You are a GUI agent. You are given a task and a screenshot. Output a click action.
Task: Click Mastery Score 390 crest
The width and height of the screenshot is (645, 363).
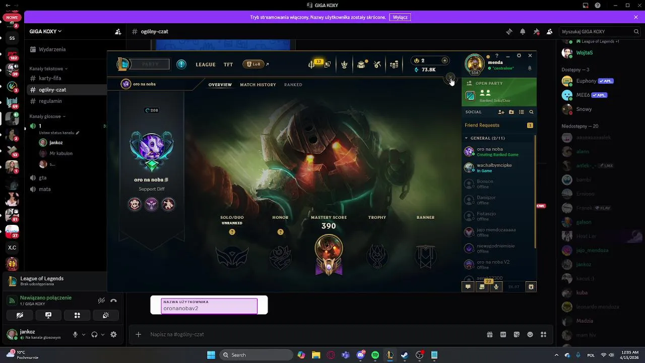[329, 256]
